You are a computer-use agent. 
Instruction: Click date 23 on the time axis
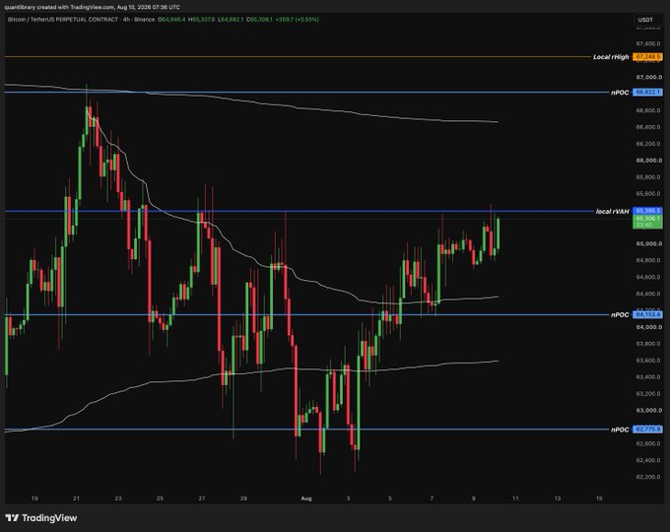pyautogui.click(x=118, y=499)
